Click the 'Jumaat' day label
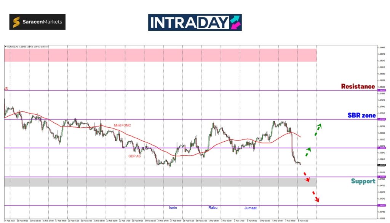Viewport: 390px width, 223px height. coord(251,208)
